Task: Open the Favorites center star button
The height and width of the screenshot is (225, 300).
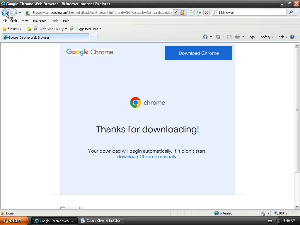Action: point(11,29)
